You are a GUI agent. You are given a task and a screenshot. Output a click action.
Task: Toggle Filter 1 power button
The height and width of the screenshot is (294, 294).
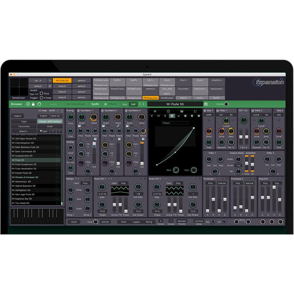click(217, 111)
